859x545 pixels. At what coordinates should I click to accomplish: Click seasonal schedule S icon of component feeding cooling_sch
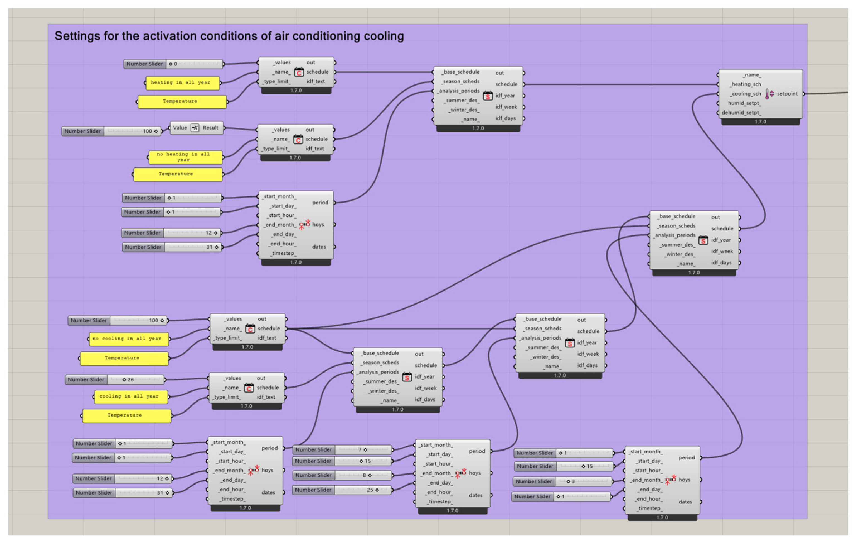tap(703, 240)
